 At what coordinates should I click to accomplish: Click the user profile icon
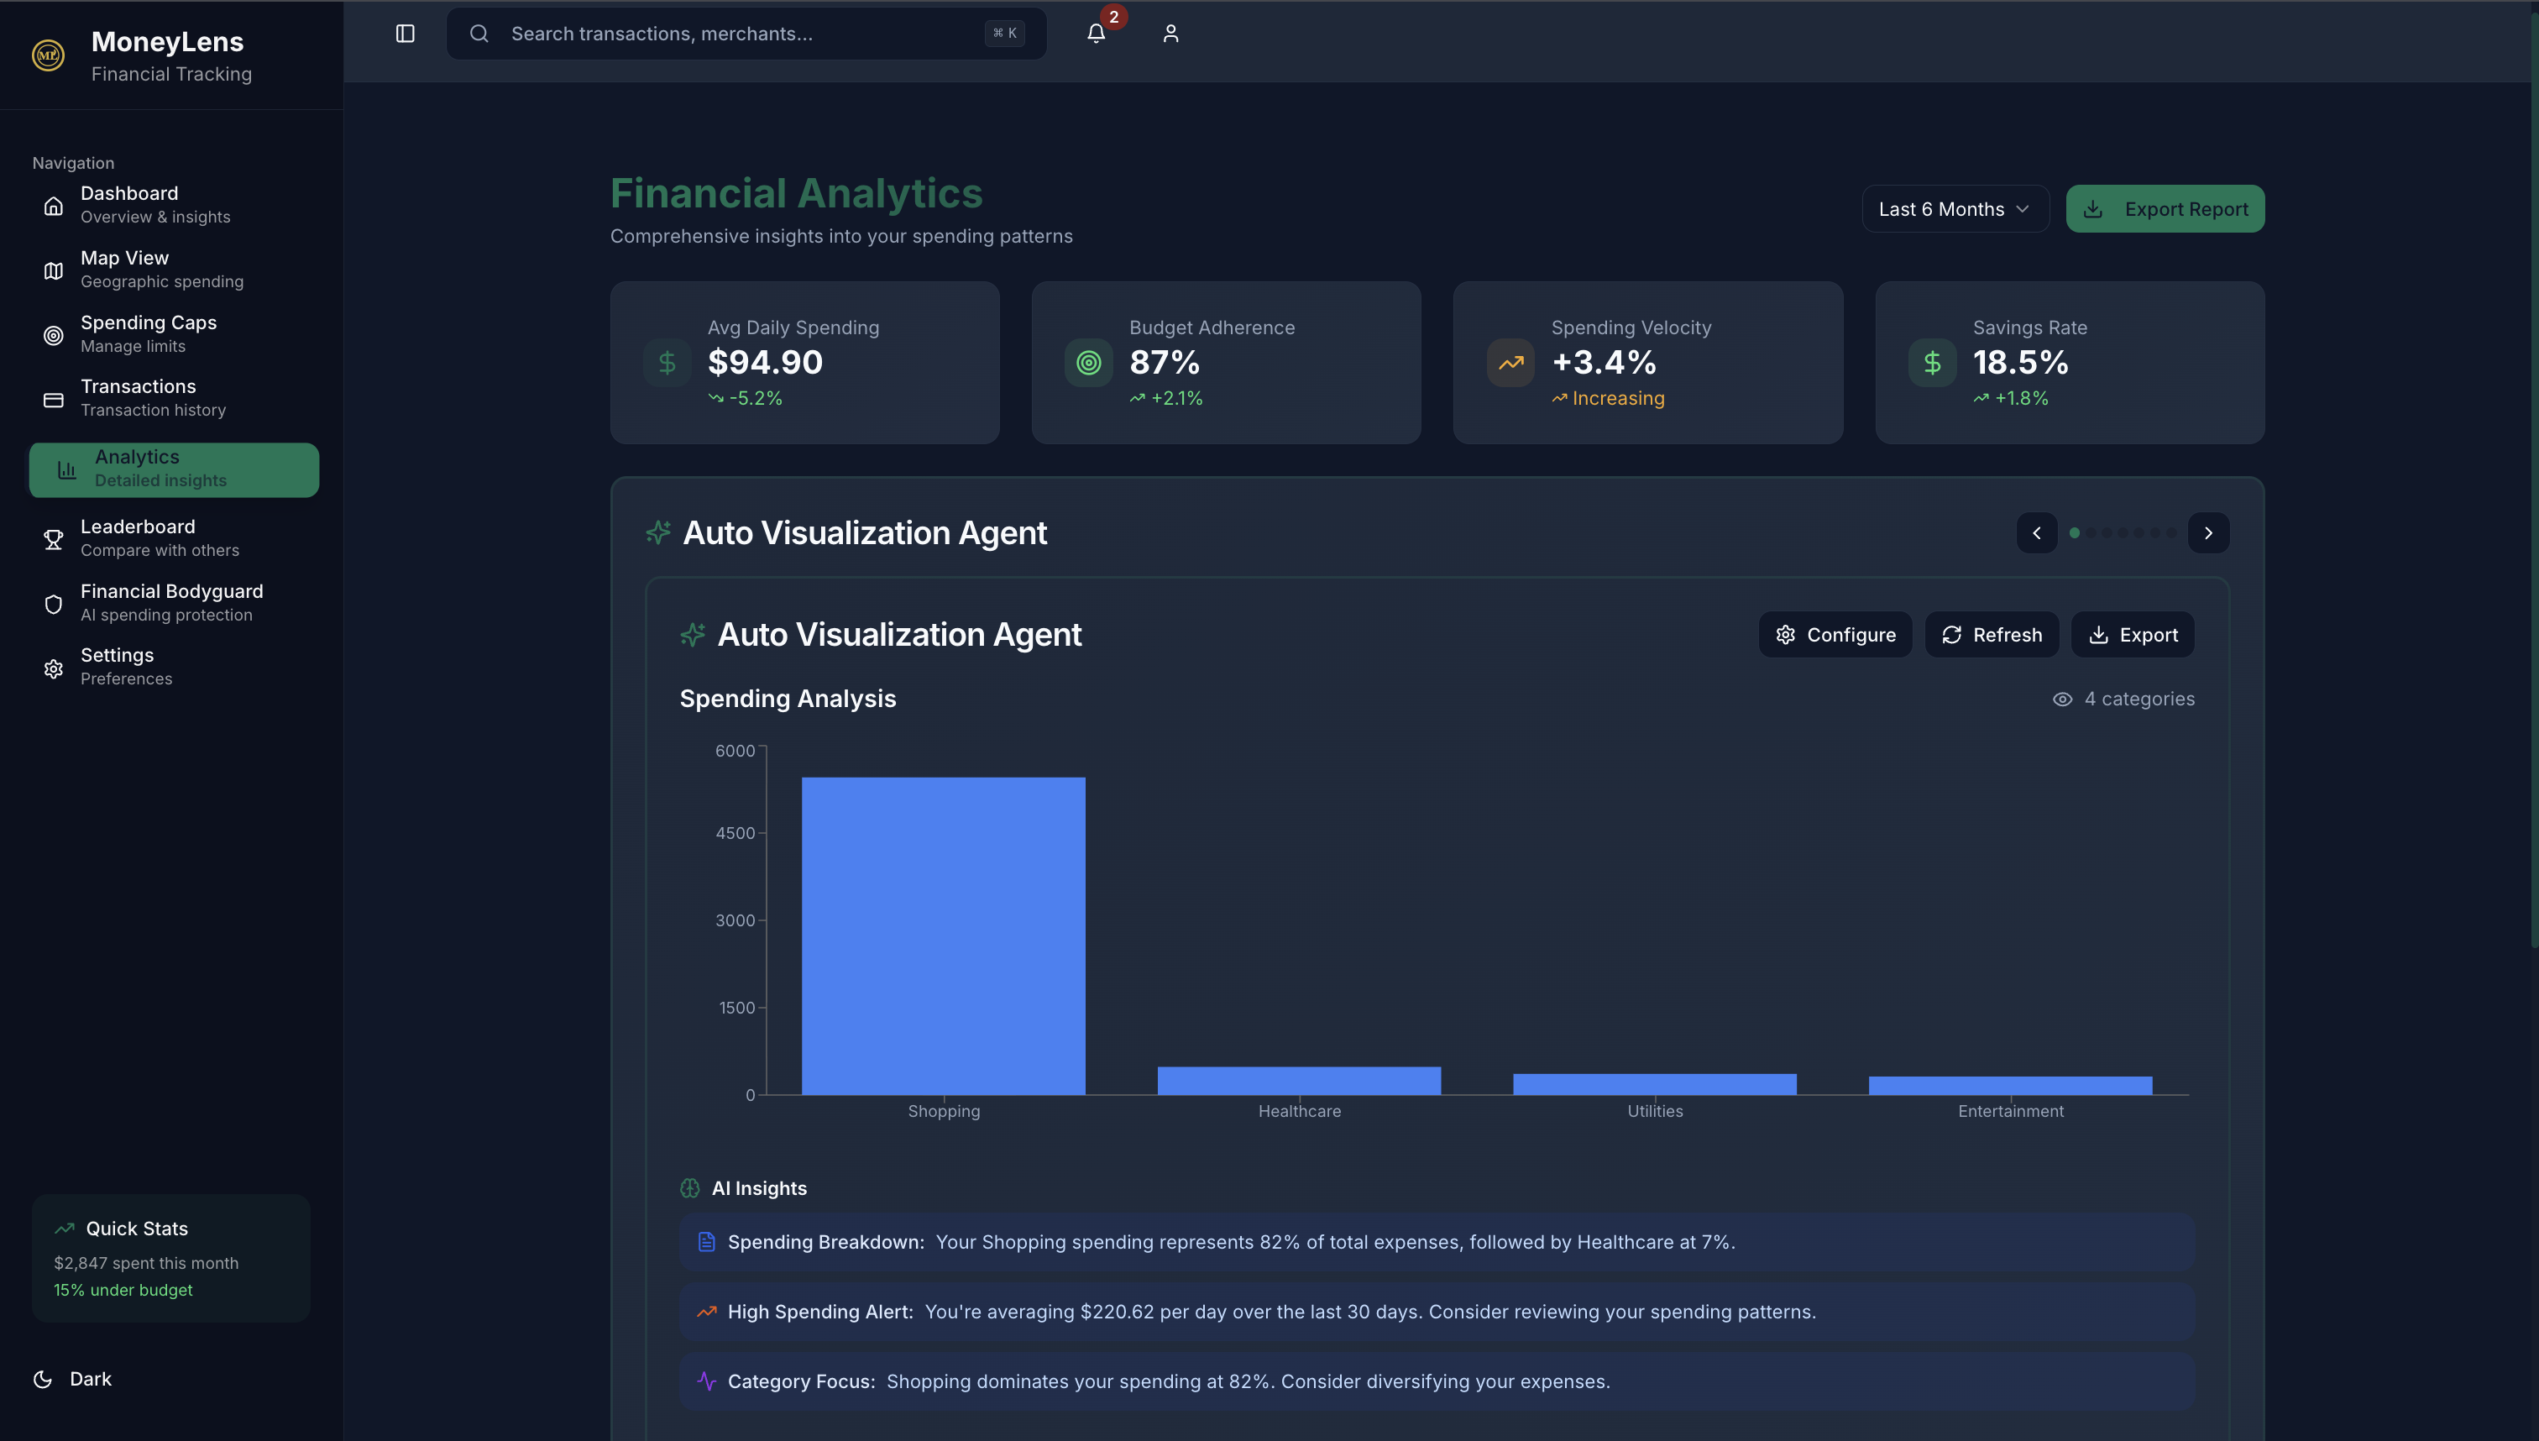tap(1170, 34)
